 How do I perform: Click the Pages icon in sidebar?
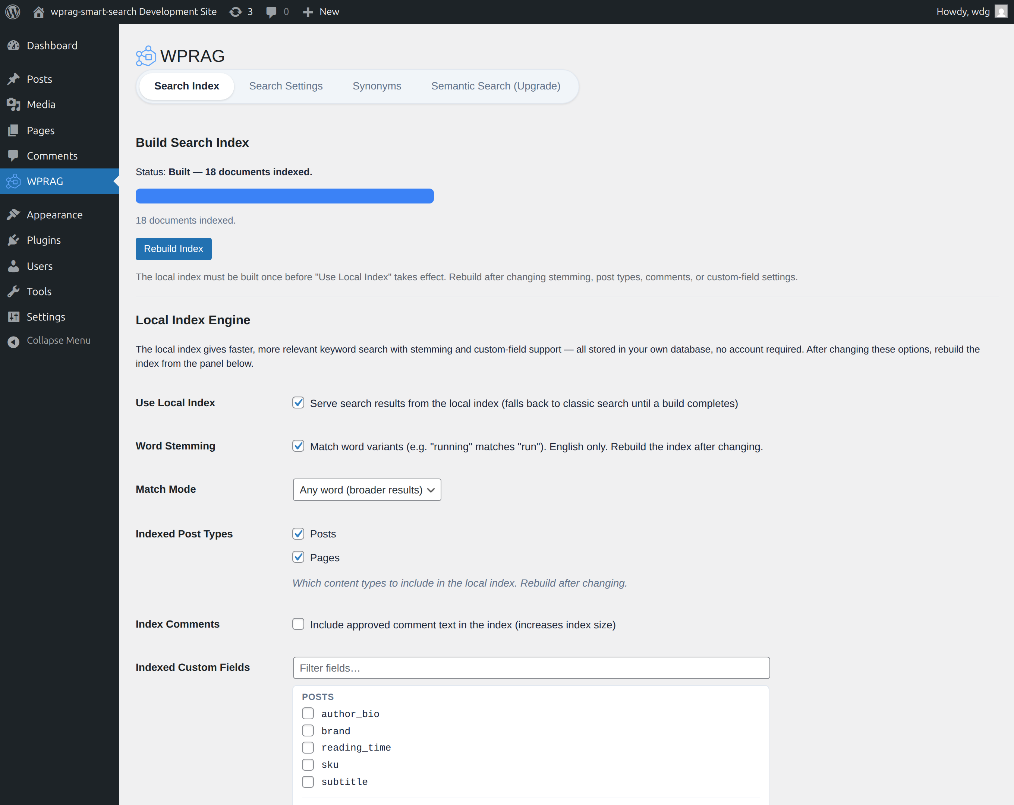[14, 130]
